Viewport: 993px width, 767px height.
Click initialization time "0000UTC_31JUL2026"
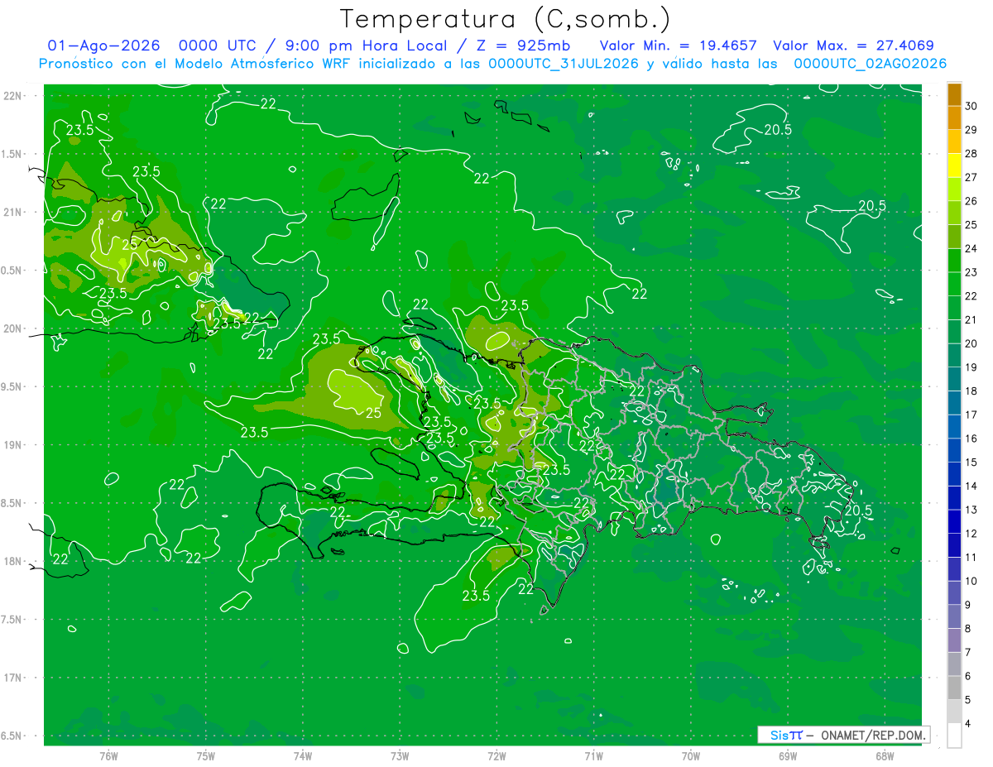click(564, 64)
